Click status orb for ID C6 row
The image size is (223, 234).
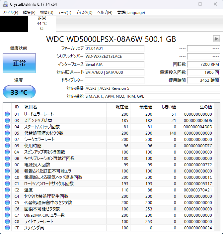[7, 209]
